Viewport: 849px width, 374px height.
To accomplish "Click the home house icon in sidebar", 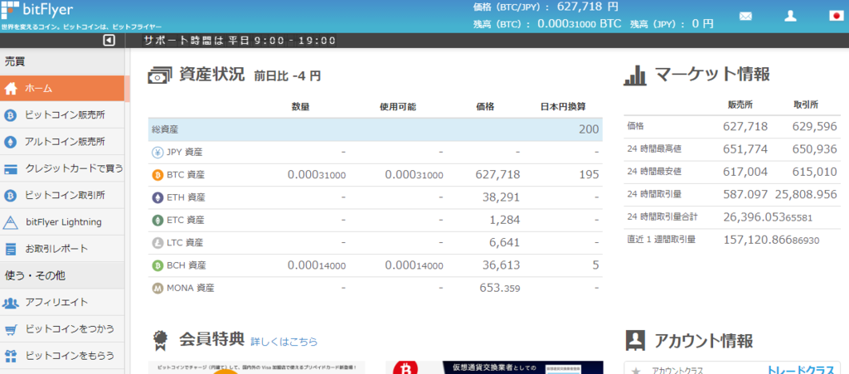I will (11, 89).
